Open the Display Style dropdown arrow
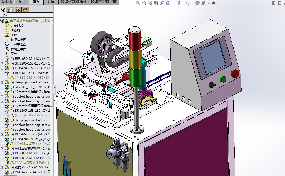 pos(183,3)
